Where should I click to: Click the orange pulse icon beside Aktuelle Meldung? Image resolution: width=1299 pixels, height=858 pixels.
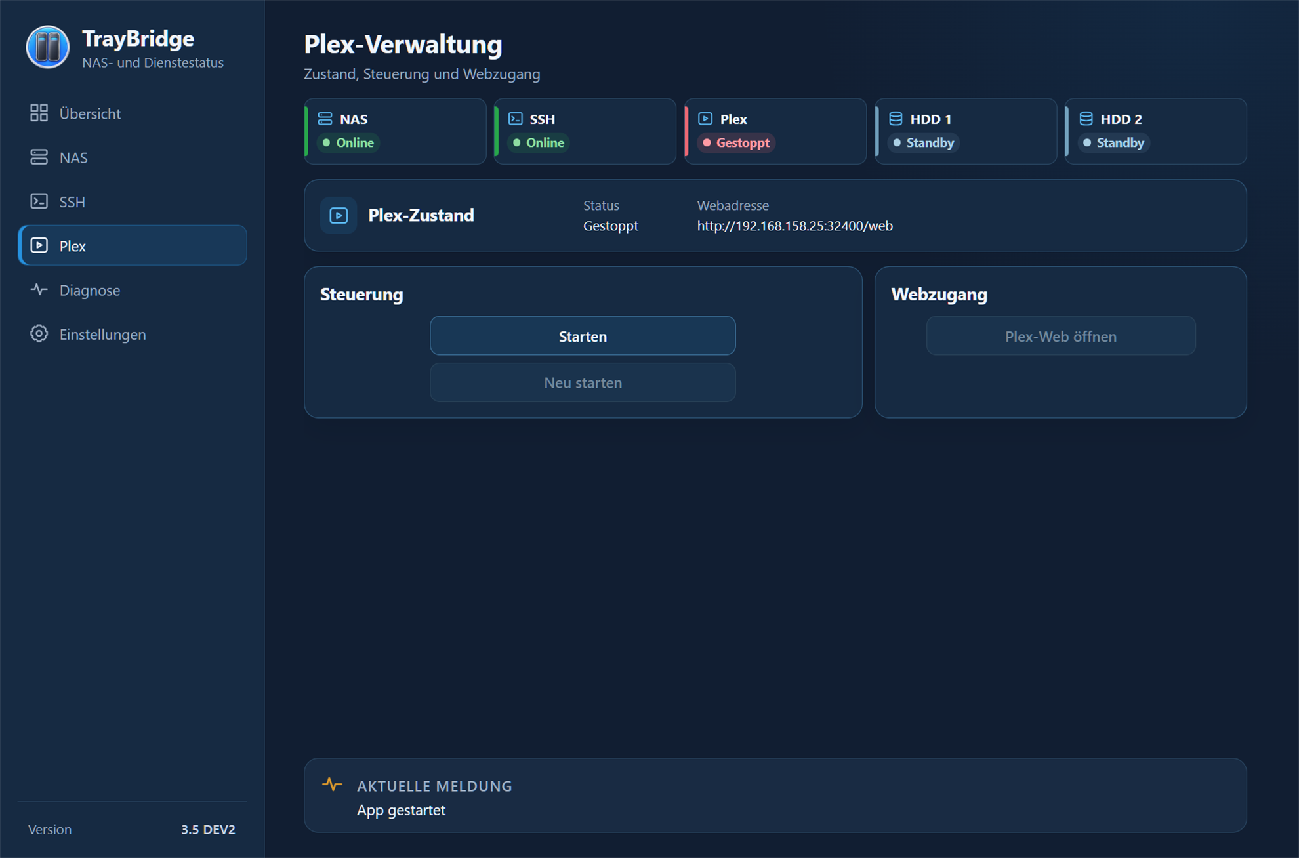pos(332,784)
